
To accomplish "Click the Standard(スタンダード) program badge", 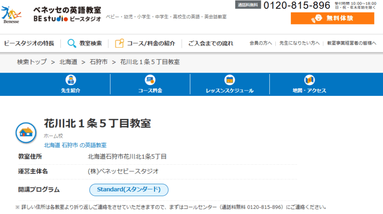I will click(x=129, y=190).
